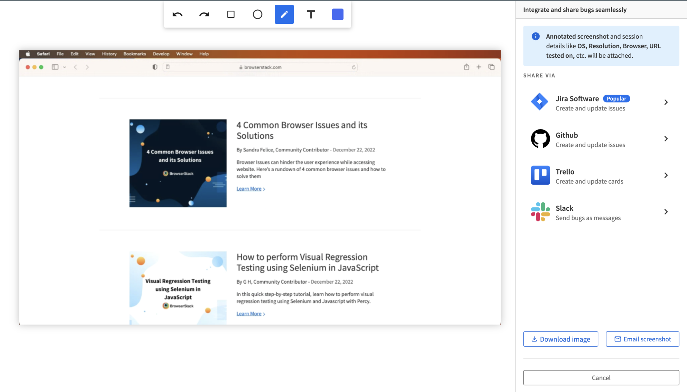Select the text annotation tool
The width and height of the screenshot is (687, 392).
pyautogui.click(x=311, y=14)
